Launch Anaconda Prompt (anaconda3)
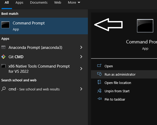157x125 pixels. tap(35, 48)
